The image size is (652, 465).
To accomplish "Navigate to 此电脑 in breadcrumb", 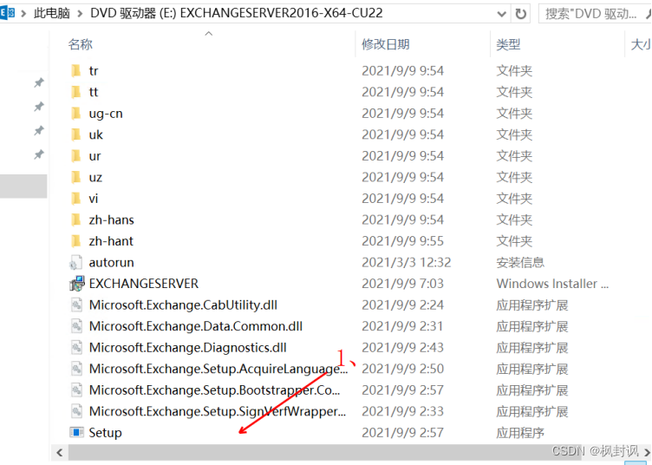I will click(x=54, y=14).
